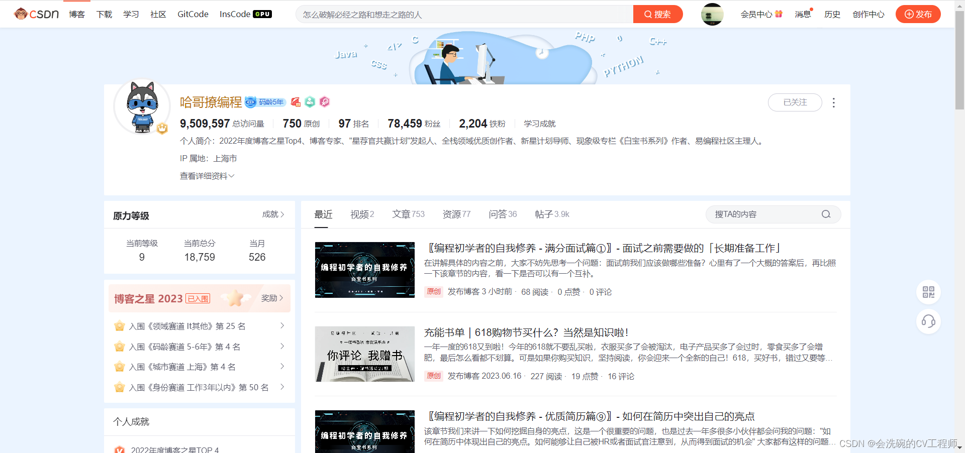Open 下载 in top navigation
965x453 pixels.
[x=105, y=14]
